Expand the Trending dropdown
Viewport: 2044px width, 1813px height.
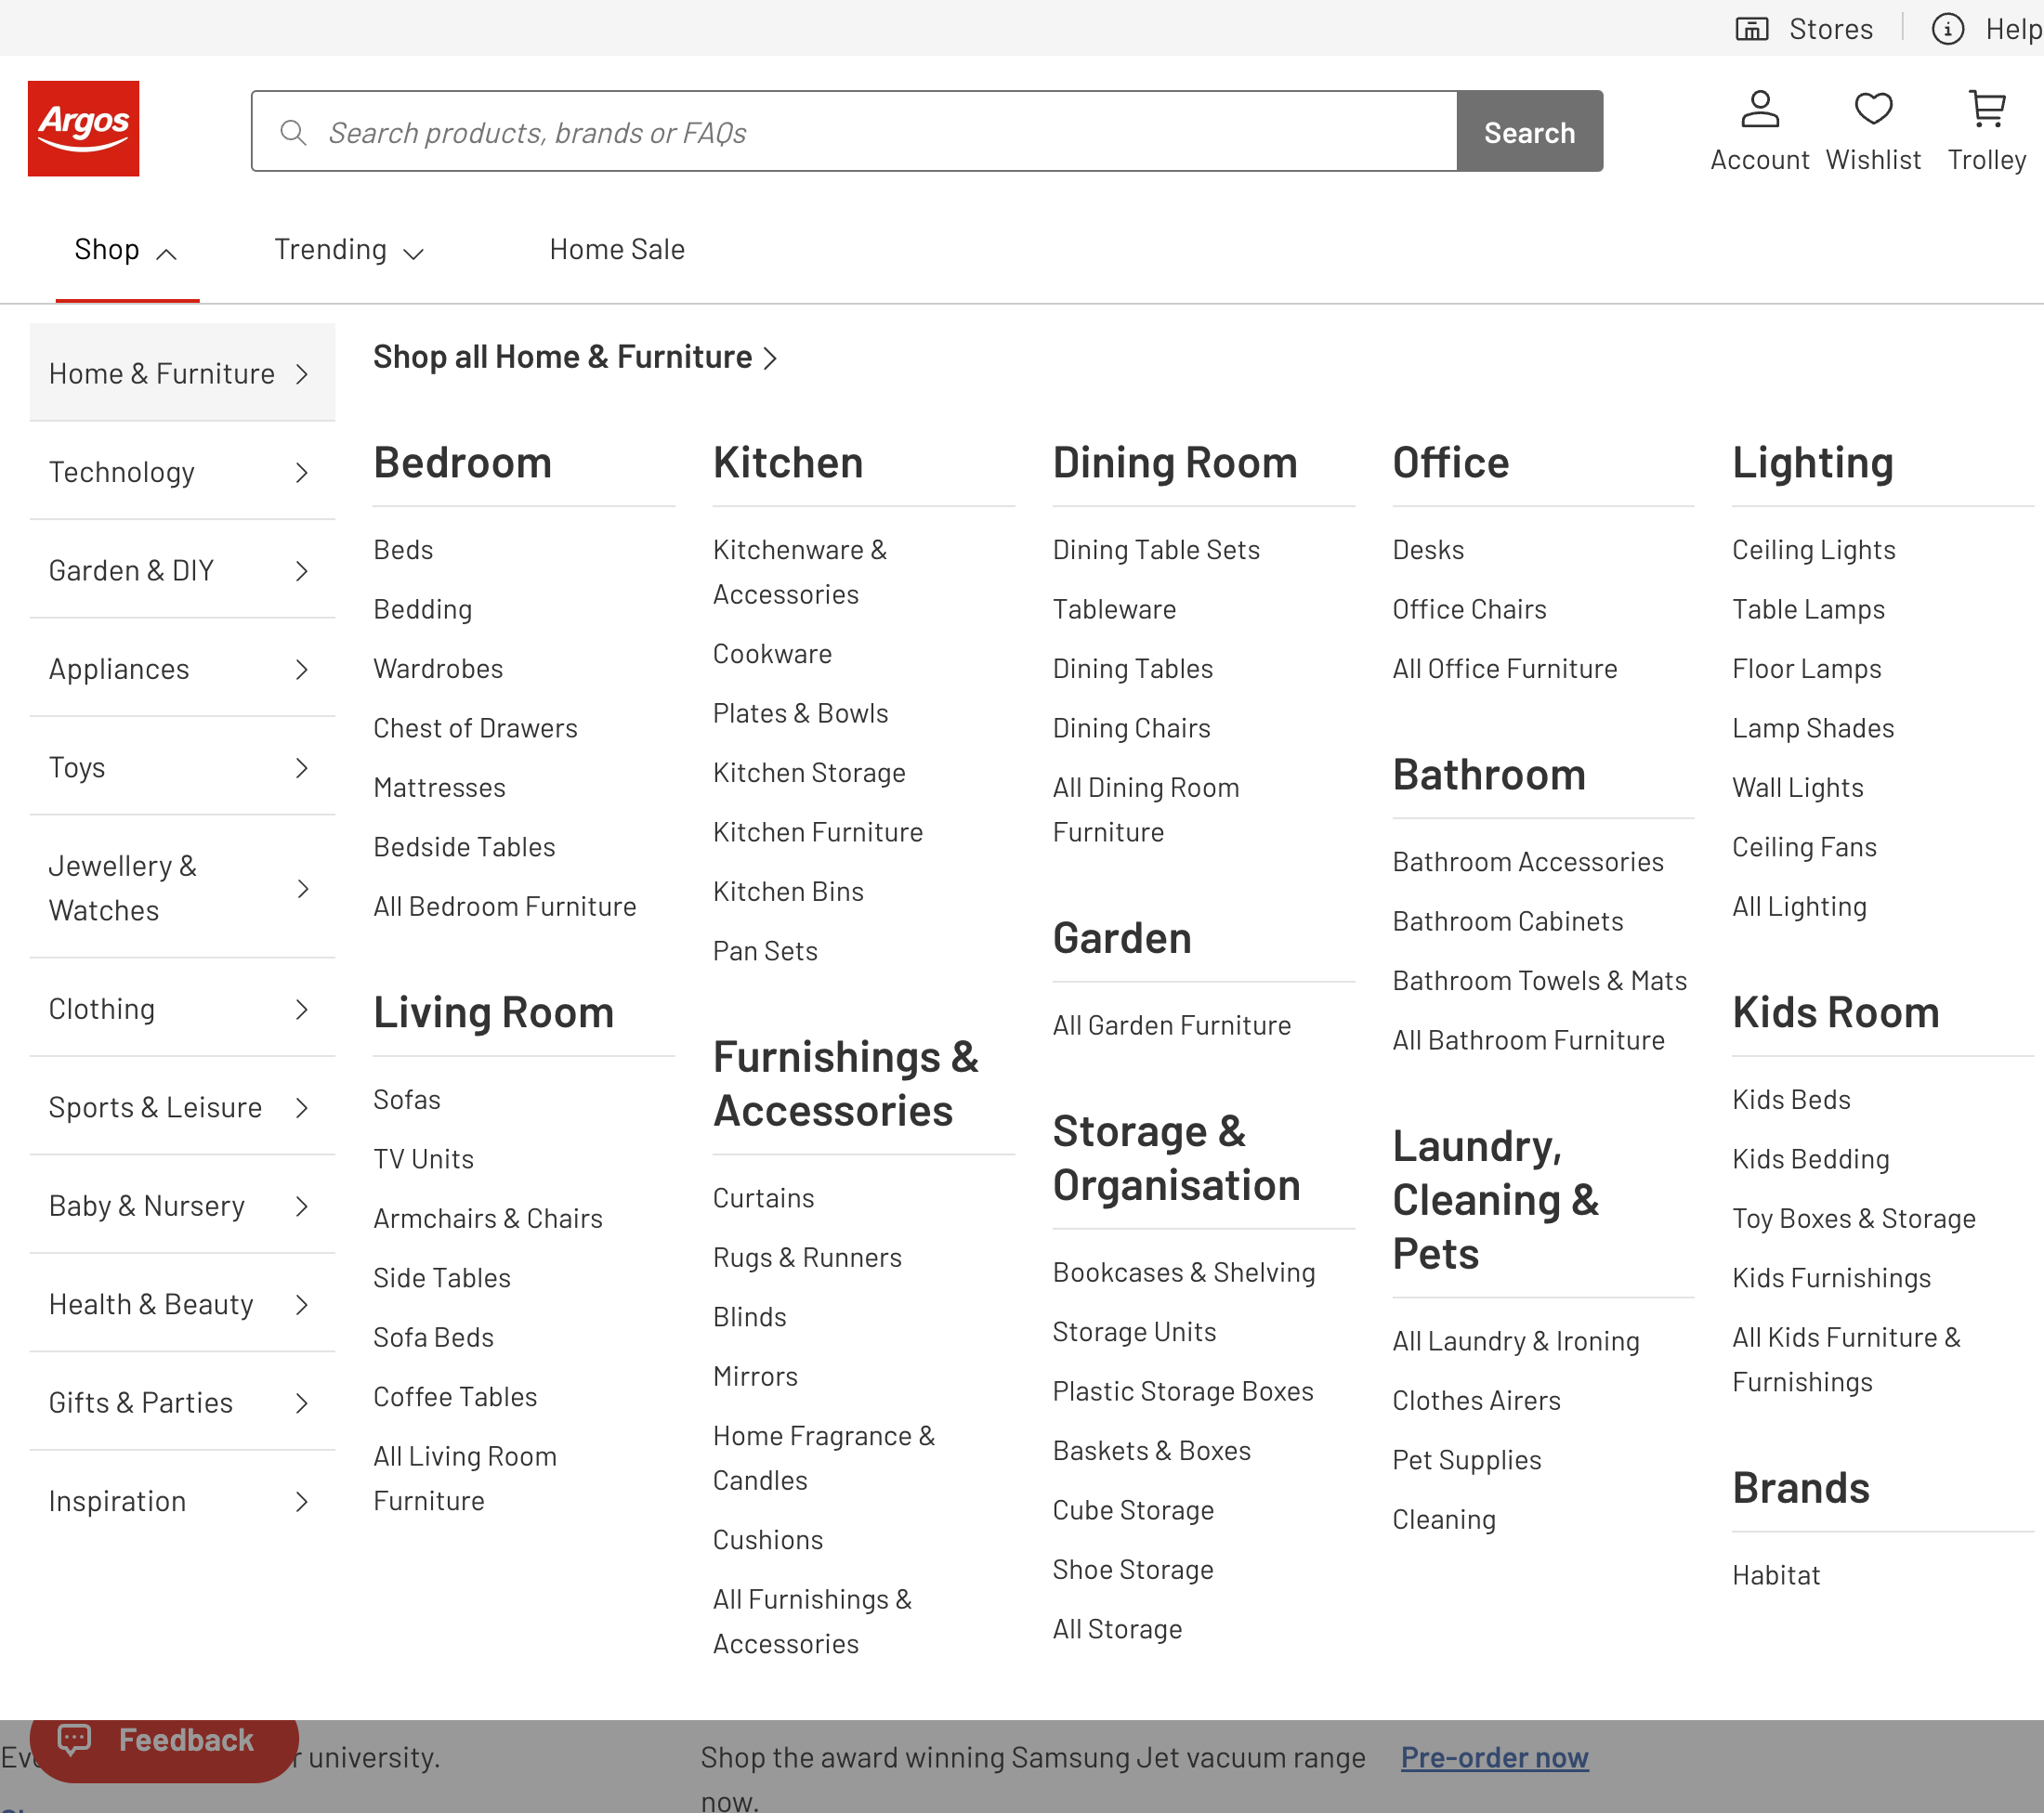(414, 253)
